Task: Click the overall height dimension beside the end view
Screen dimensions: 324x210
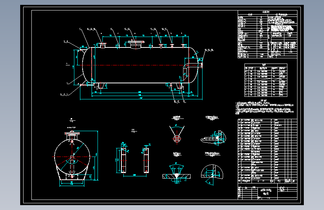Action: click(97, 155)
